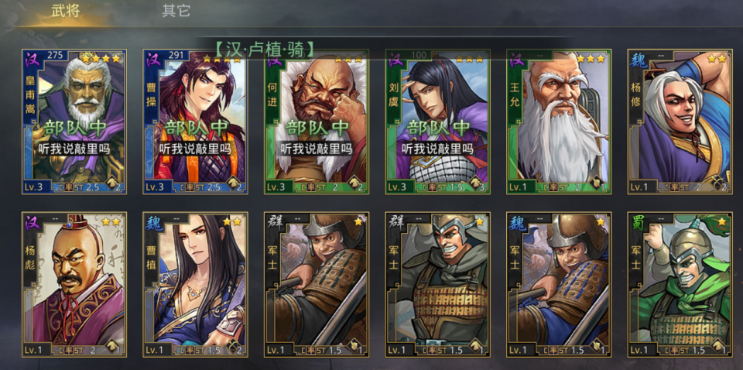Choose the 何进 general card

click(x=317, y=122)
